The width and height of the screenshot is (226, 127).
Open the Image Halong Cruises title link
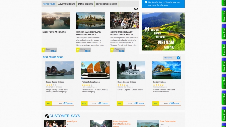(x=55, y=82)
